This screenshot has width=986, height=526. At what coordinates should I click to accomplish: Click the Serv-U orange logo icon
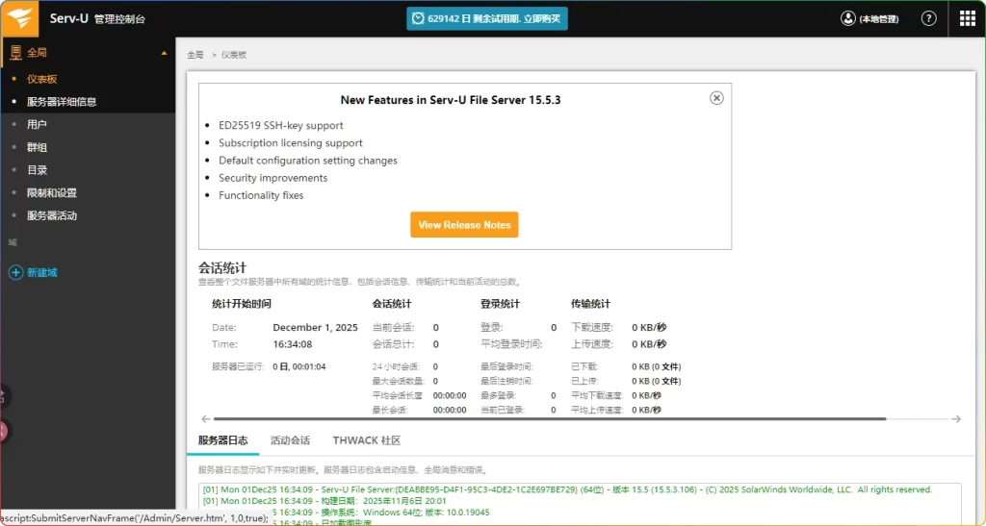click(x=19, y=18)
